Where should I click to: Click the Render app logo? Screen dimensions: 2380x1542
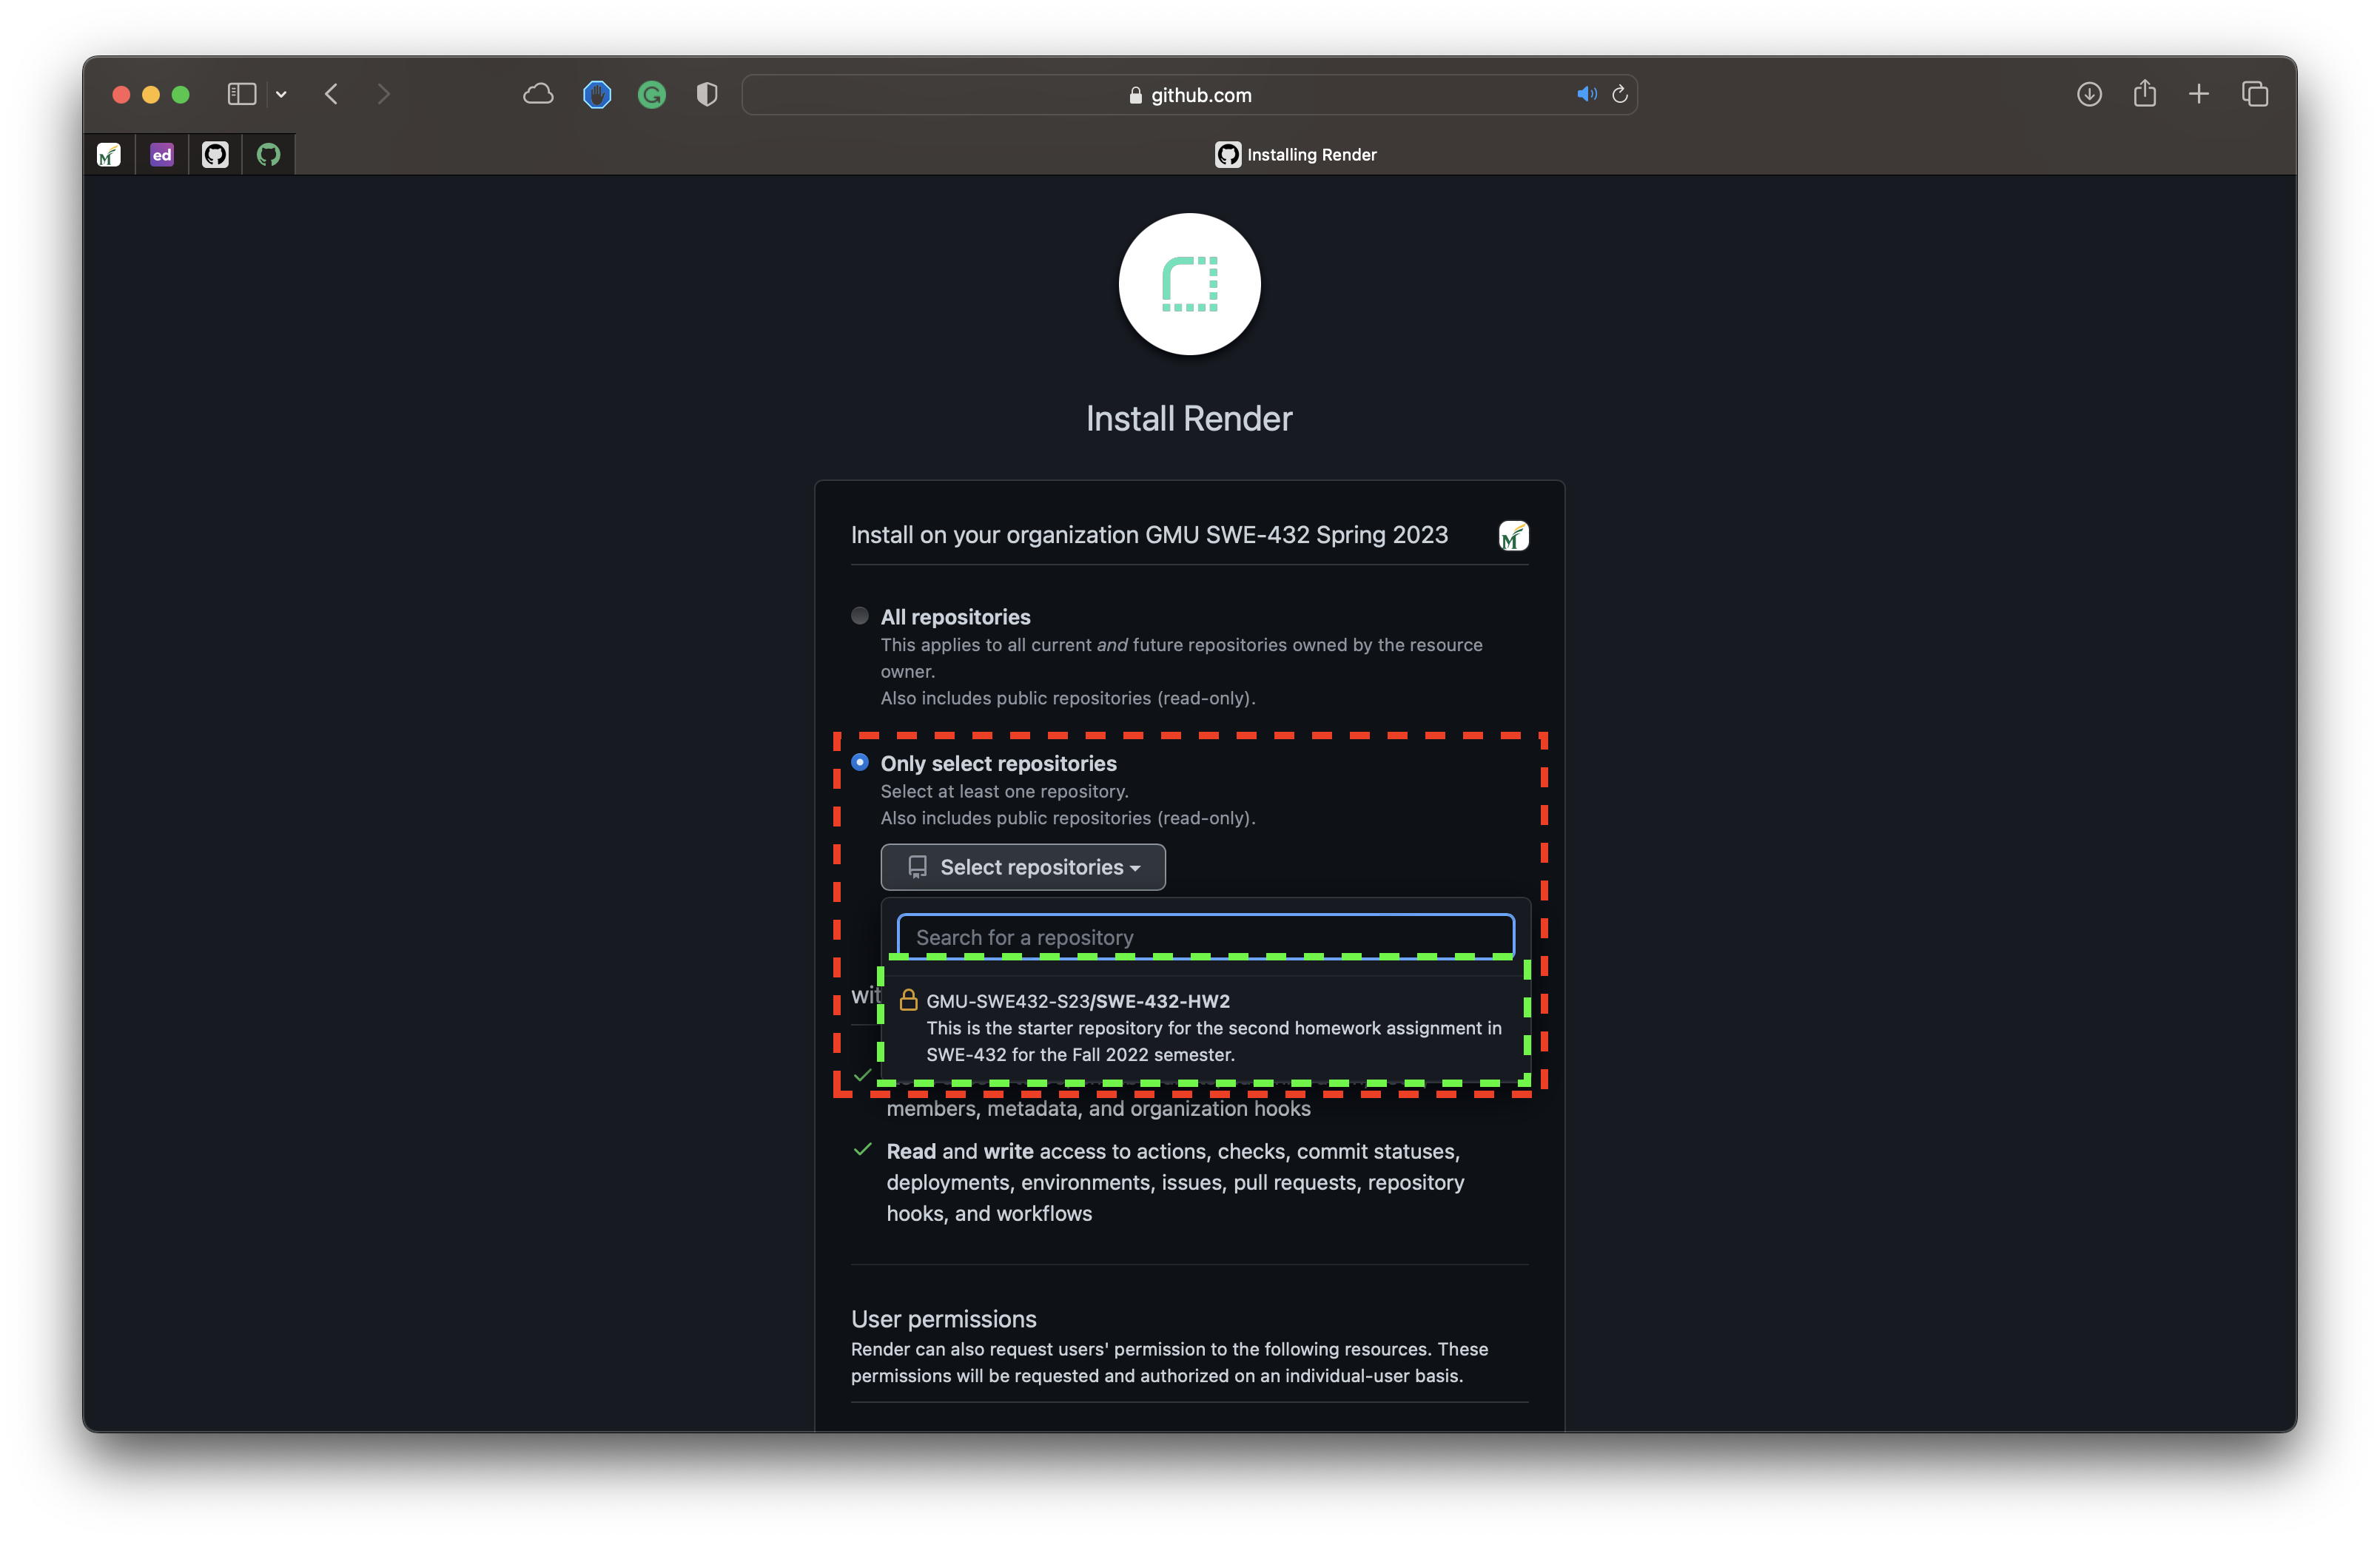1190,284
